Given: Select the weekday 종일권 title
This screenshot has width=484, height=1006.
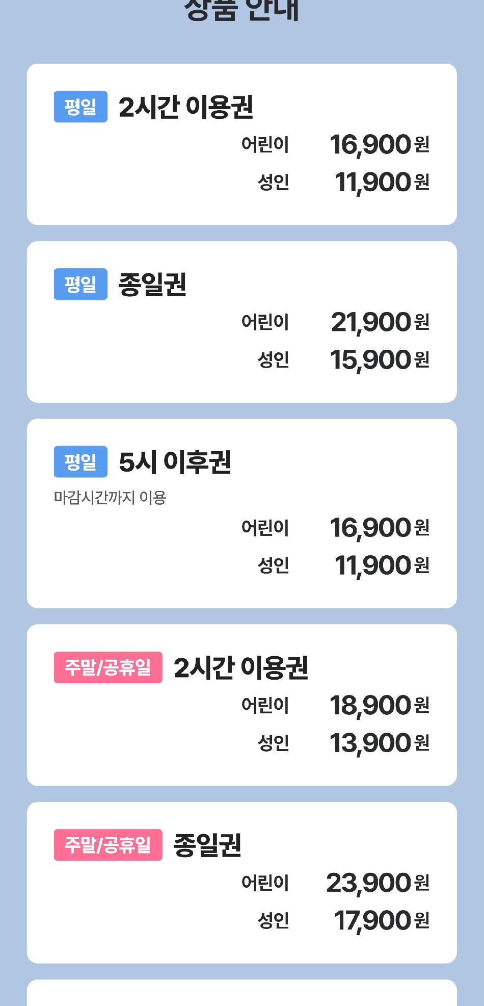Looking at the screenshot, I should tap(152, 285).
